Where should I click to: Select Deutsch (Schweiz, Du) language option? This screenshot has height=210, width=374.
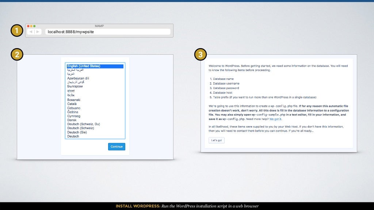(x=84, y=124)
